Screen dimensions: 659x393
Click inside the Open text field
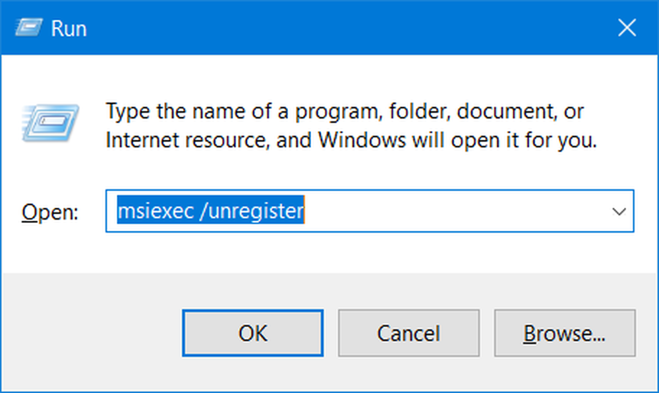click(370, 211)
